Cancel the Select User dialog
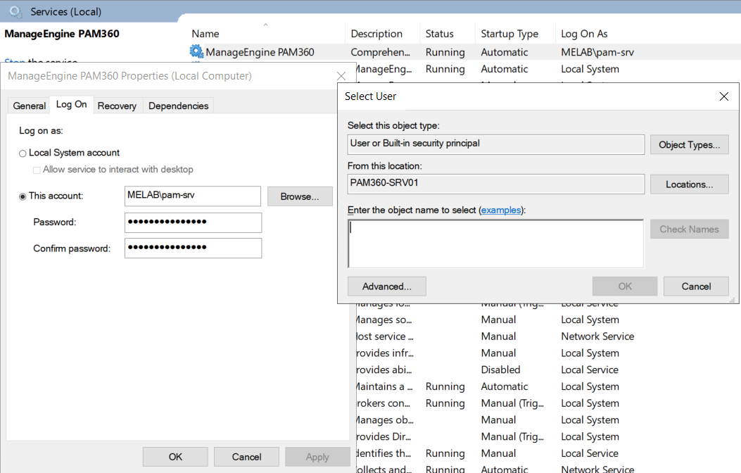 pos(696,286)
